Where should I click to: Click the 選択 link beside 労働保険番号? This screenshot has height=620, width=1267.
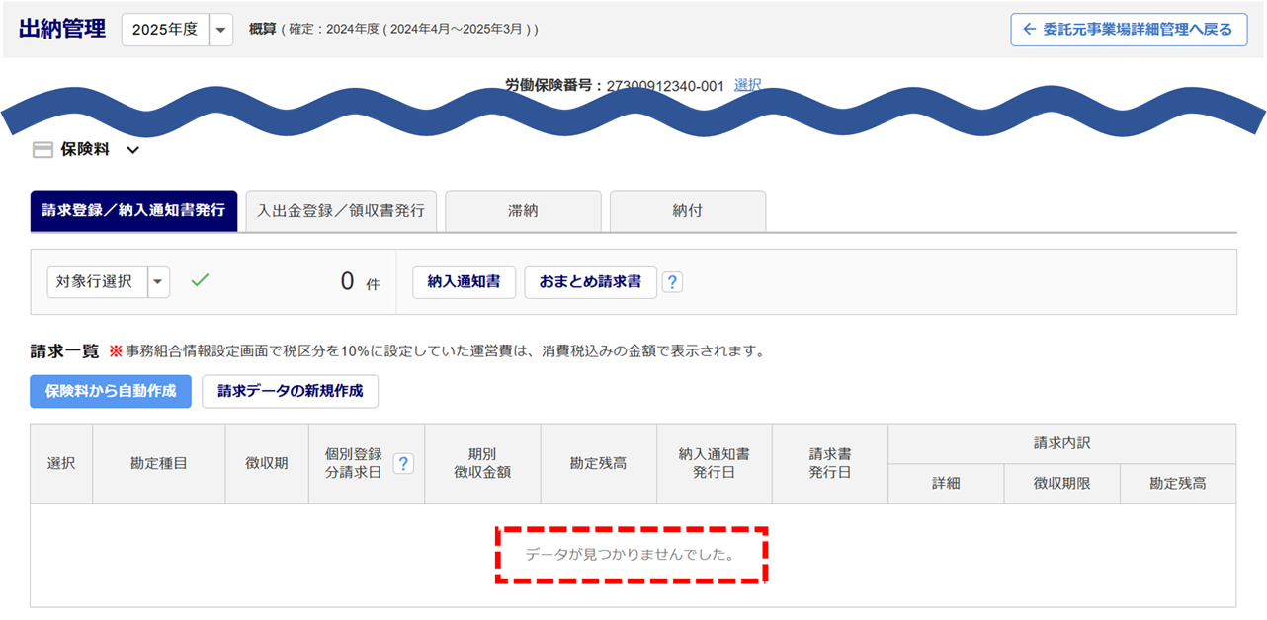tap(747, 86)
